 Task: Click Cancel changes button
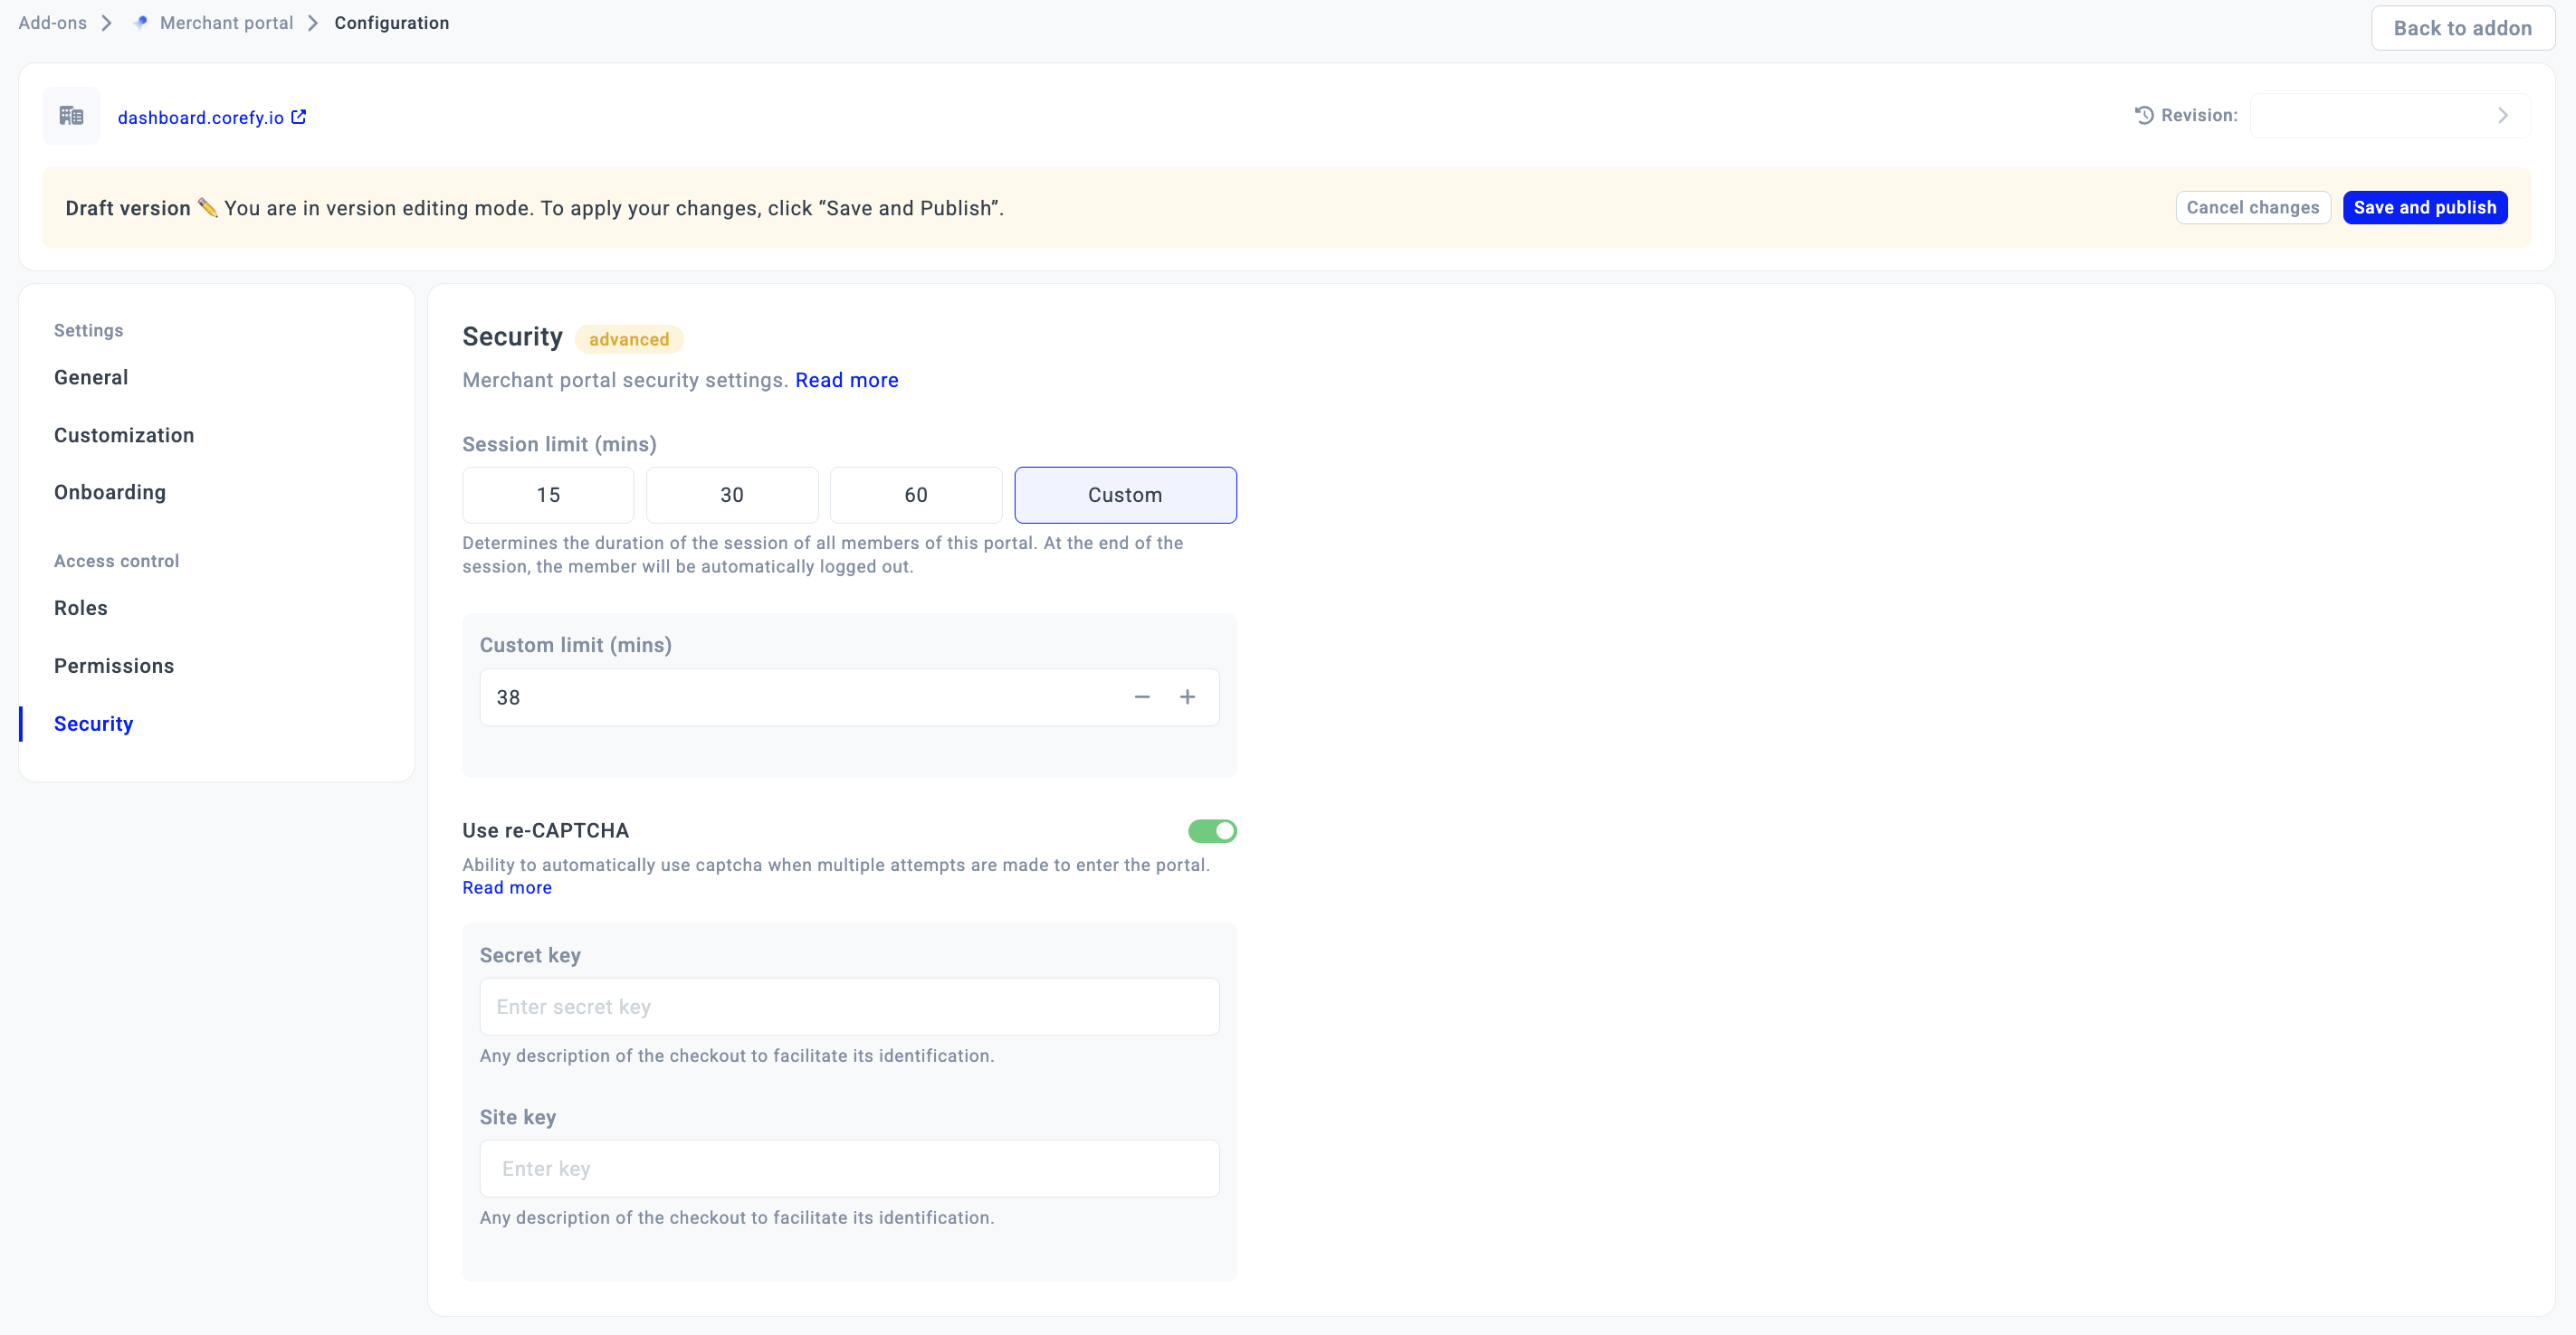pos(2252,208)
